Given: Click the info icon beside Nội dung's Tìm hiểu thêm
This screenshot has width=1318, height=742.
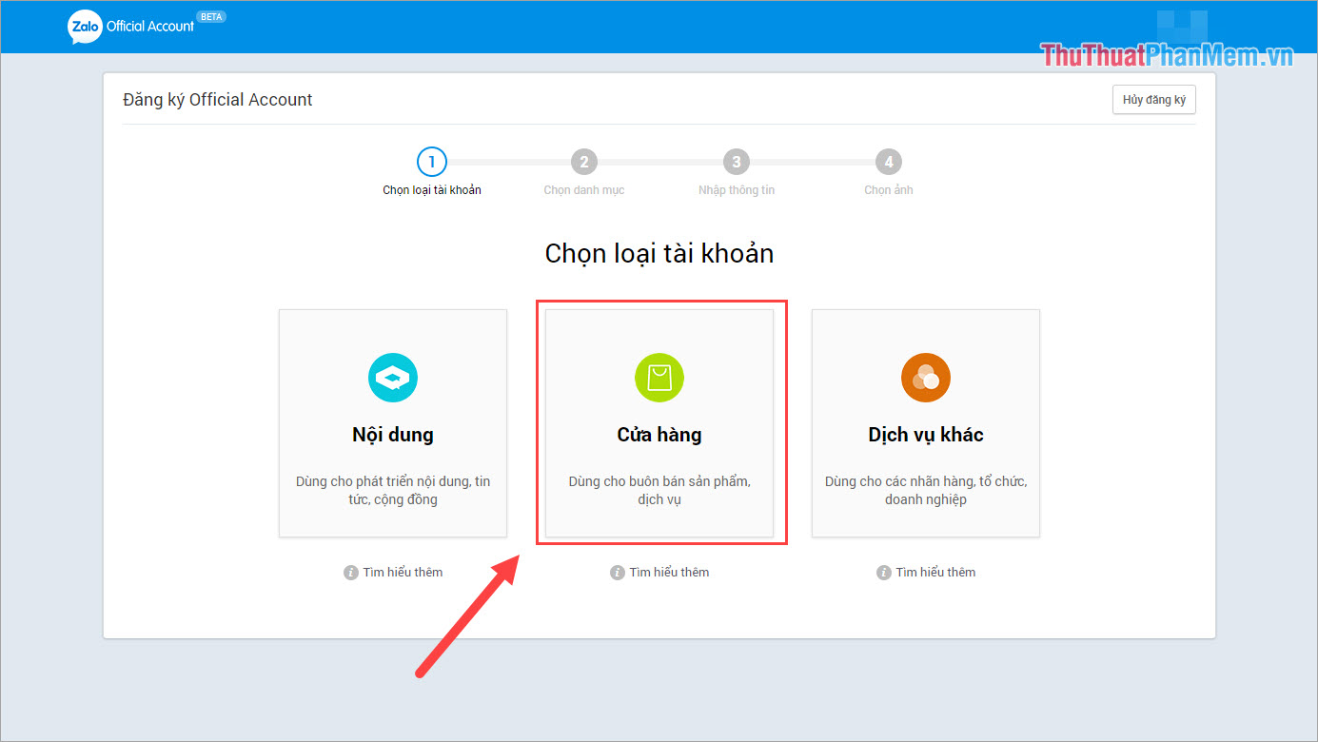Looking at the screenshot, I should click(350, 572).
